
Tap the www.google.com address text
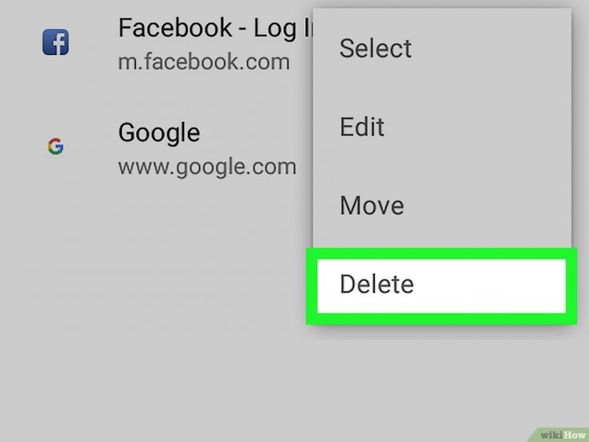[207, 167]
